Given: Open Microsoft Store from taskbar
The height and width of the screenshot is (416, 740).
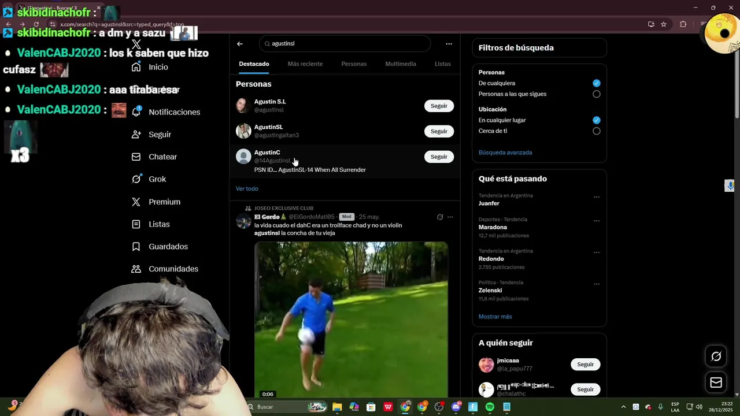Looking at the screenshot, I should 371,407.
